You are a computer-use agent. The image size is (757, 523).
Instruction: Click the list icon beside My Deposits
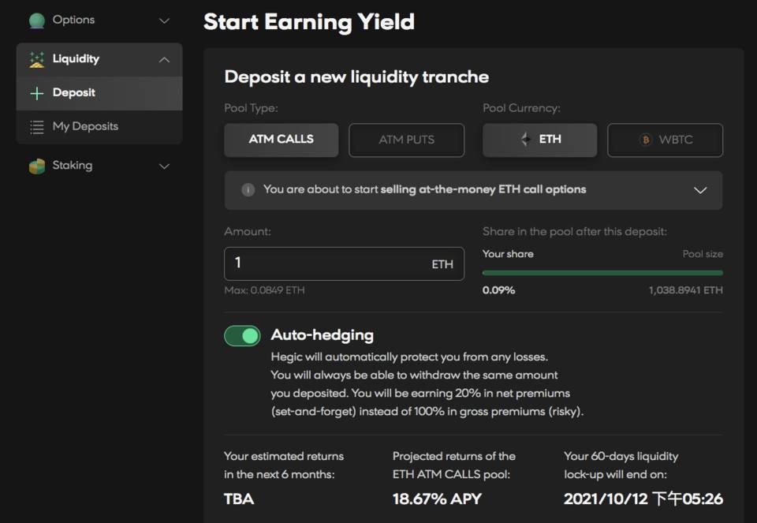36,126
